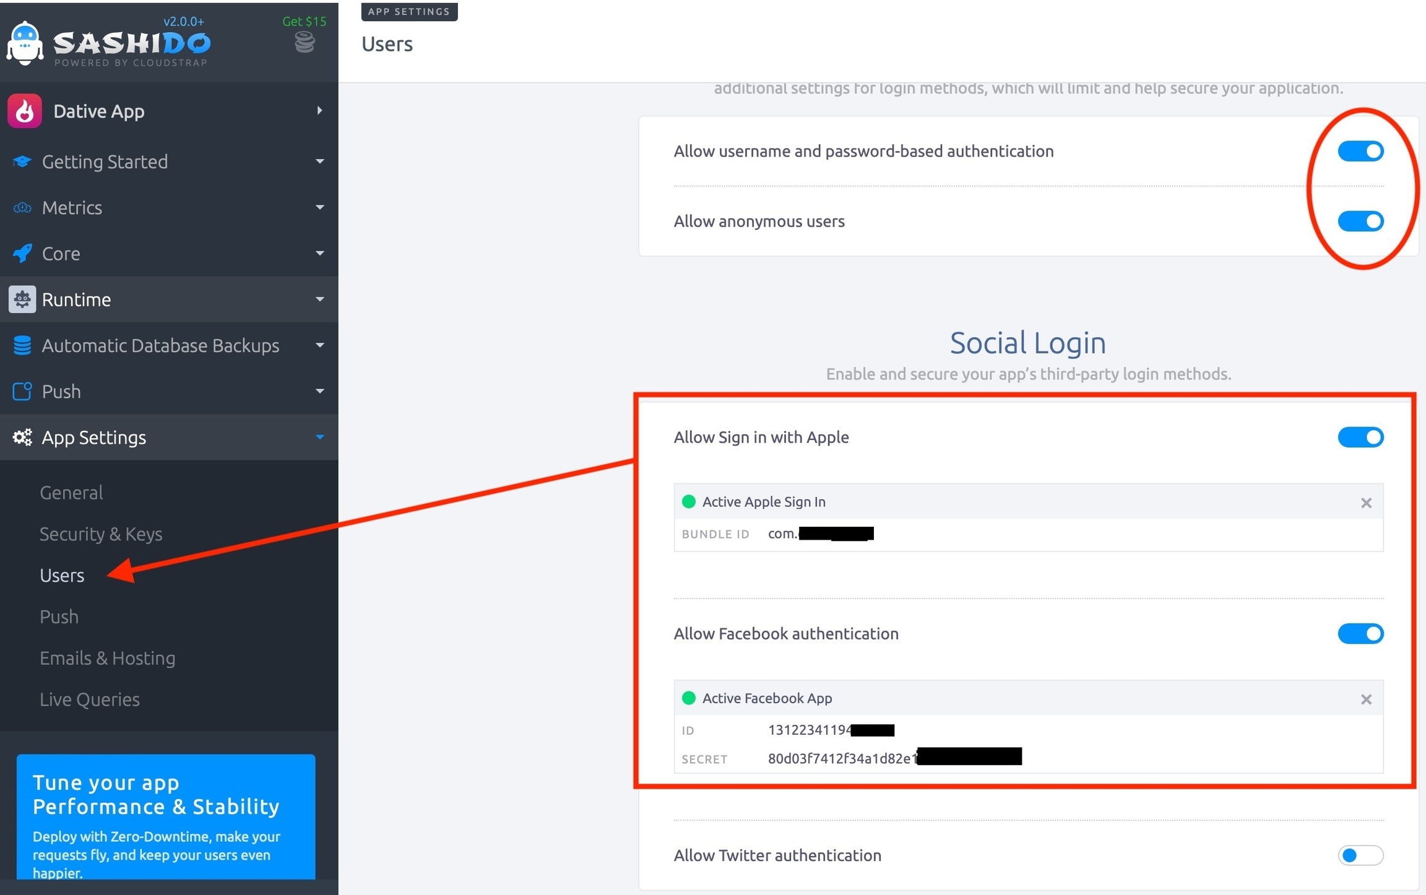Open the Dative App selector arrow
Screen dimensions: 1426x895
(x=319, y=111)
